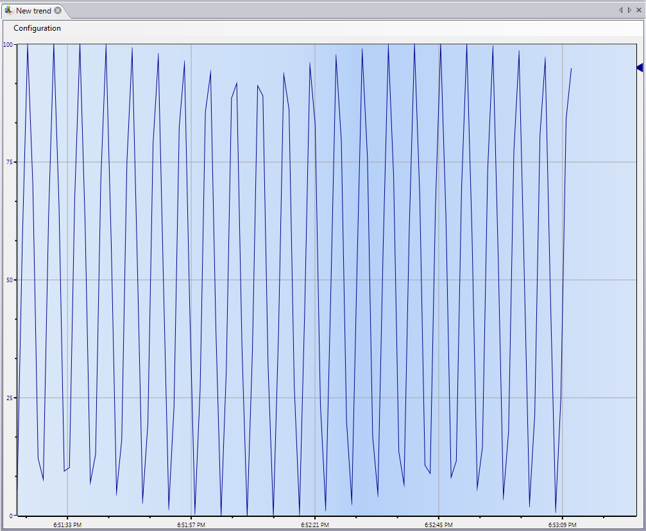Select the New trend tab label
Viewport: 646px width, 531px height.
pos(33,11)
